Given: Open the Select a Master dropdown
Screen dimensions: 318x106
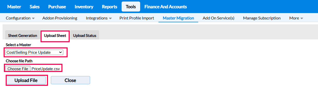Looking at the screenshot, I should (x=34, y=52).
